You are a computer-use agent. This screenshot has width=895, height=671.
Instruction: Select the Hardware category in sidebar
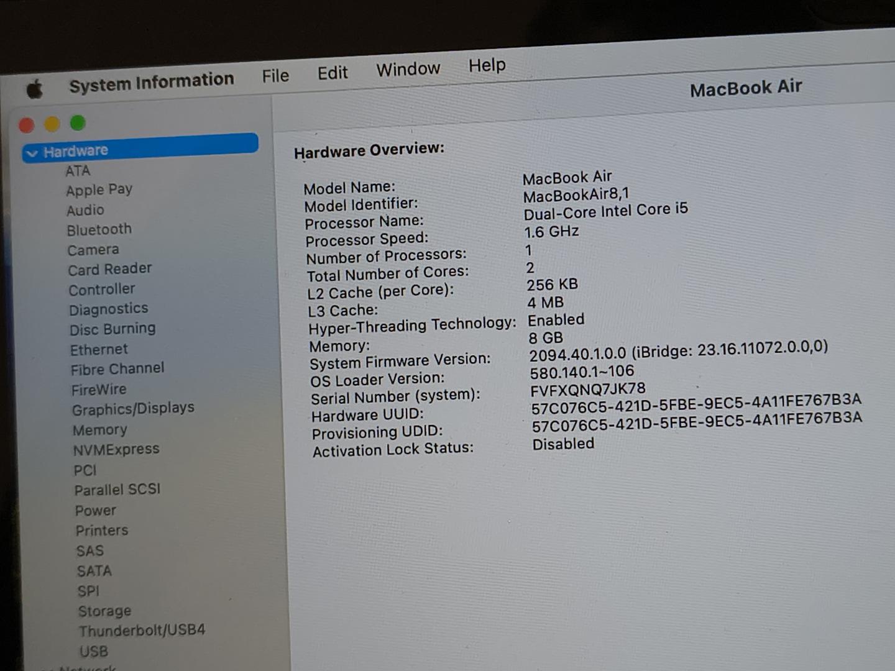tap(140, 148)
